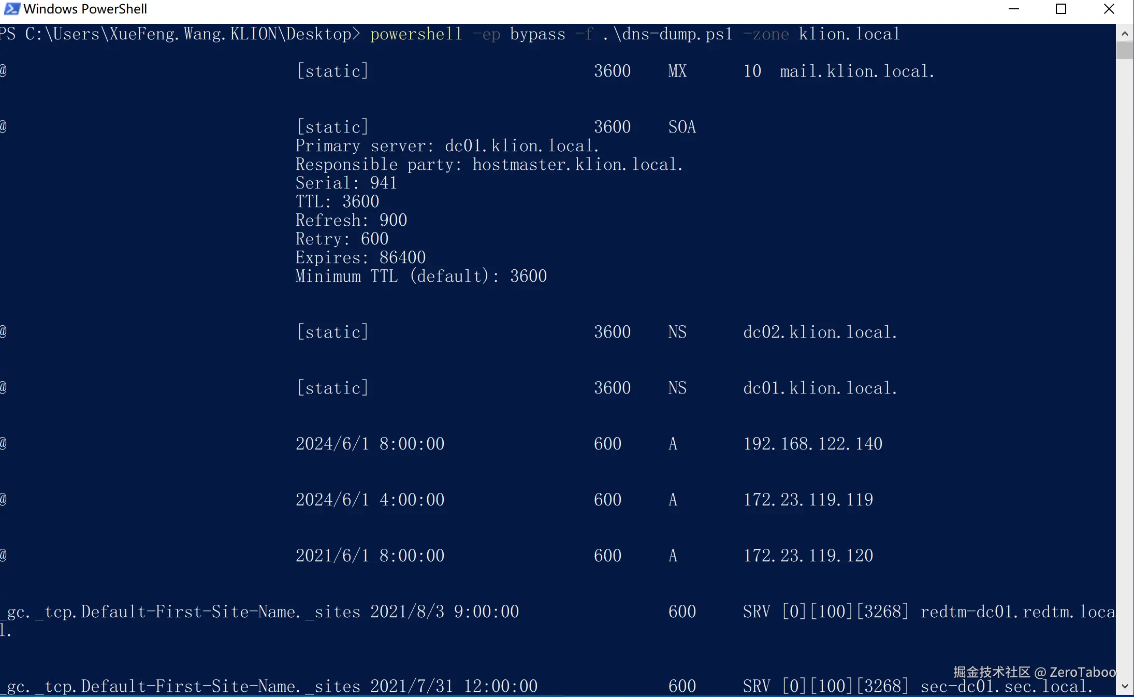Close the Windows PowerShell window
The height and width of the screenshot is (697, 1134).
click(x=1109, y=9)
